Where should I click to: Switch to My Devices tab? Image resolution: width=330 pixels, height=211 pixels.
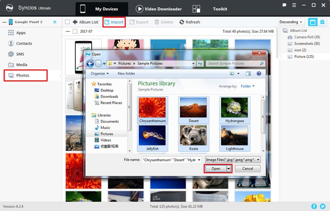click(101, 9)
